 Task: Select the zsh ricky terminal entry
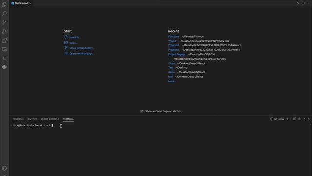[x=277, y=119]
